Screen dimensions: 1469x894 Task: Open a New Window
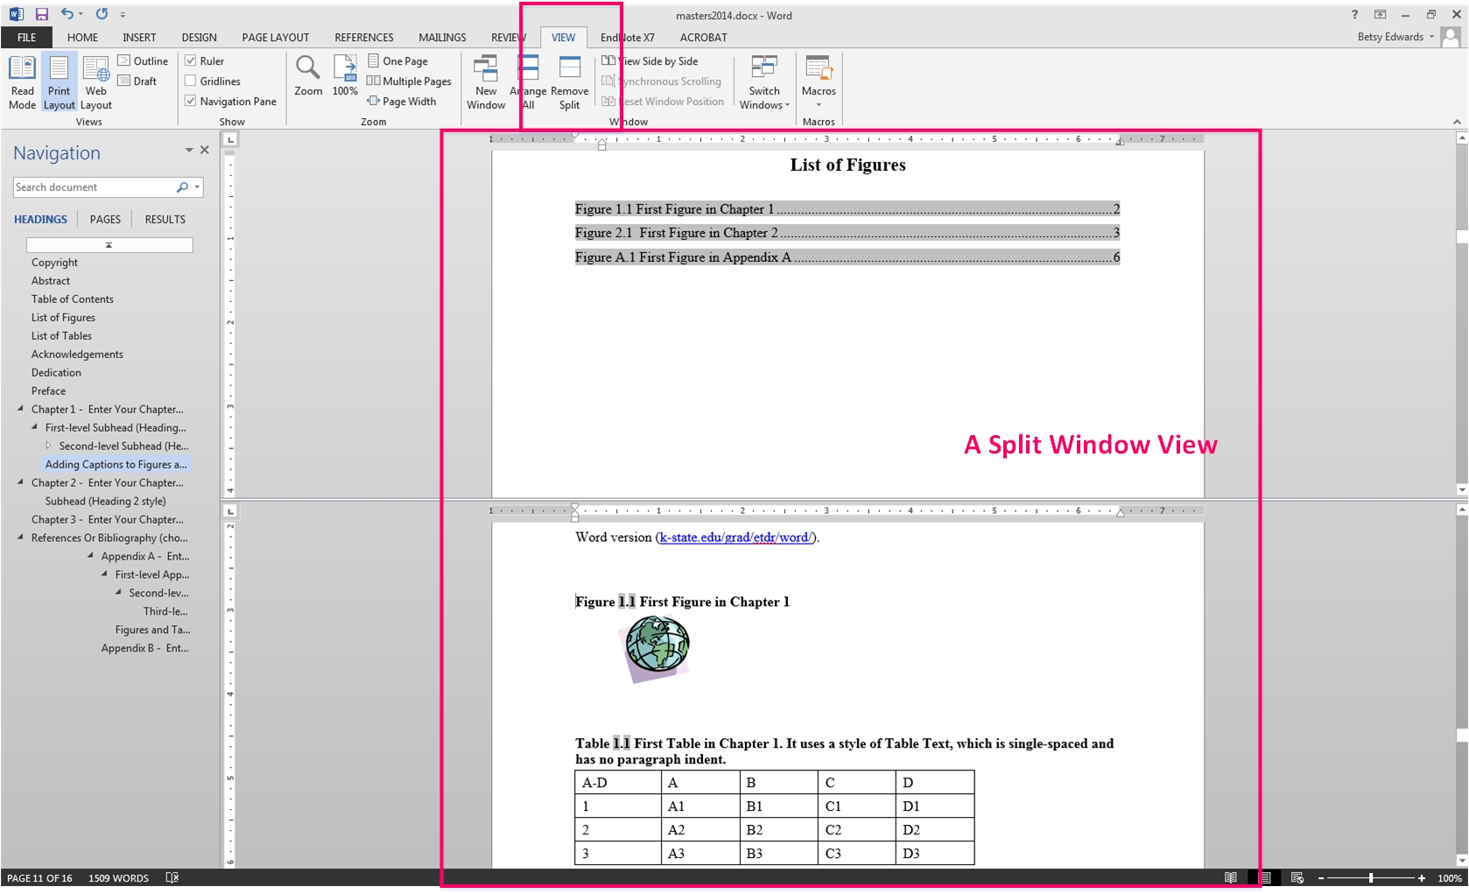coord(486,81)
